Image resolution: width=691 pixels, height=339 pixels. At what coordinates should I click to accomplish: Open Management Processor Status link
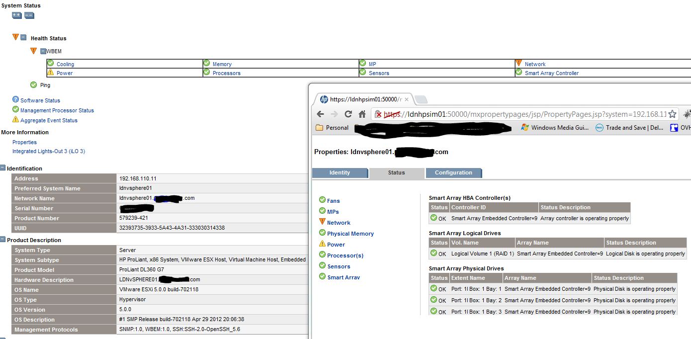[x=57, y=110]
